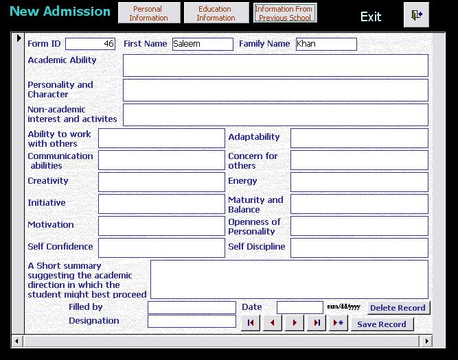458x360 pixels.
Task: Click the Openness of Personality text box
Action: click(359, 226)
